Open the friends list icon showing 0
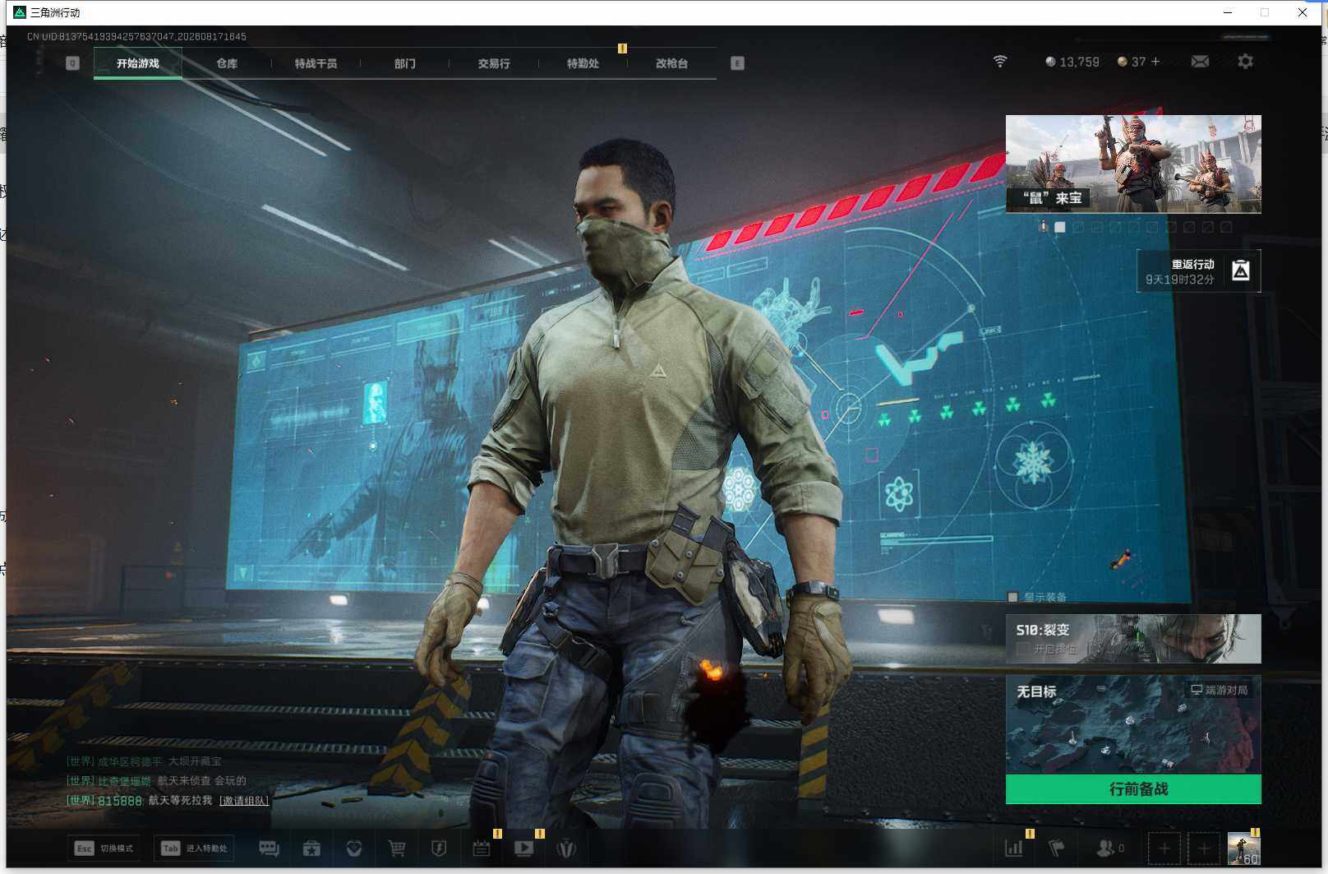1328x874 pixels. [x=1110, y=849]
